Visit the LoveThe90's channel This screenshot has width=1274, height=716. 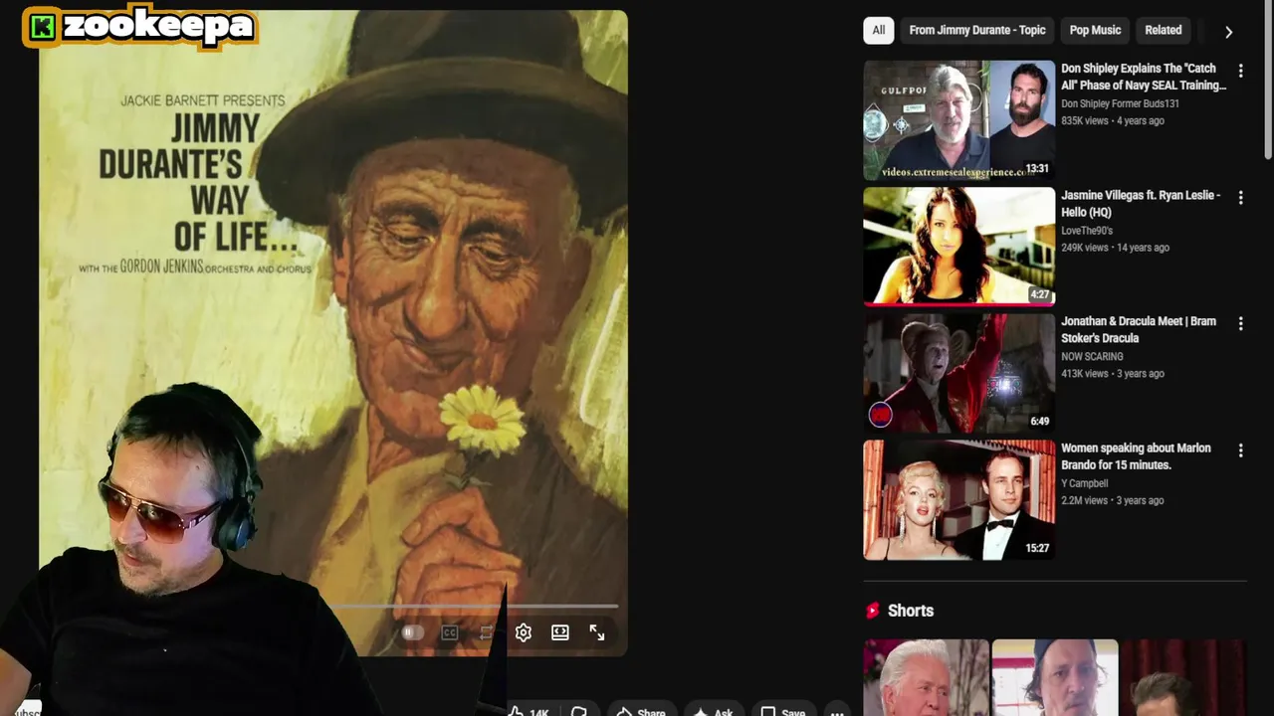[x=1087, y=231]
